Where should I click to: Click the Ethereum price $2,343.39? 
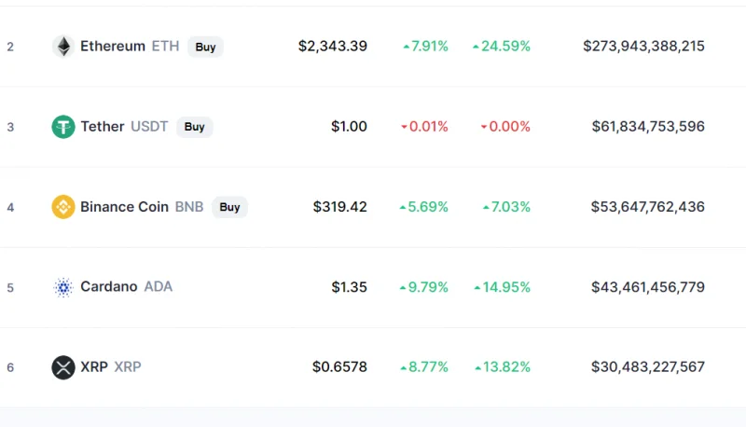tap(333, 46)
